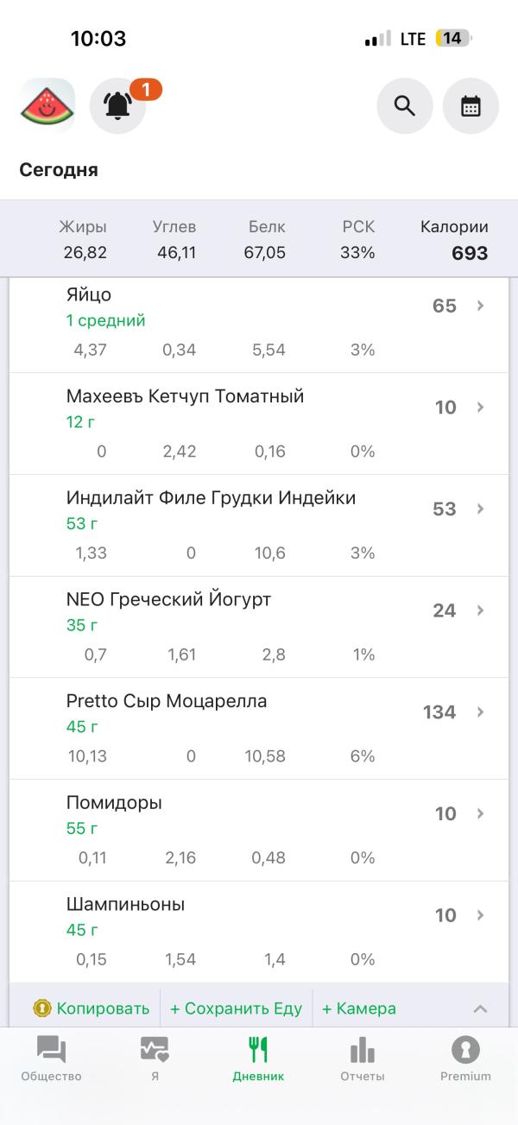Edit the 53 г portion of Индилайт
Image resolution: width=518 pixels, height=1125 pixels.
82,524
